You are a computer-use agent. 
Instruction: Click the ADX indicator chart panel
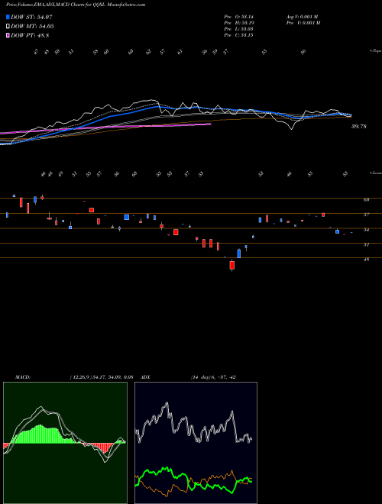click(x=196, y=443)
